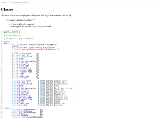Click the 'setError_description' setter name
The height and width of the screenshot is (118, 157).
[x=26, y=88]
